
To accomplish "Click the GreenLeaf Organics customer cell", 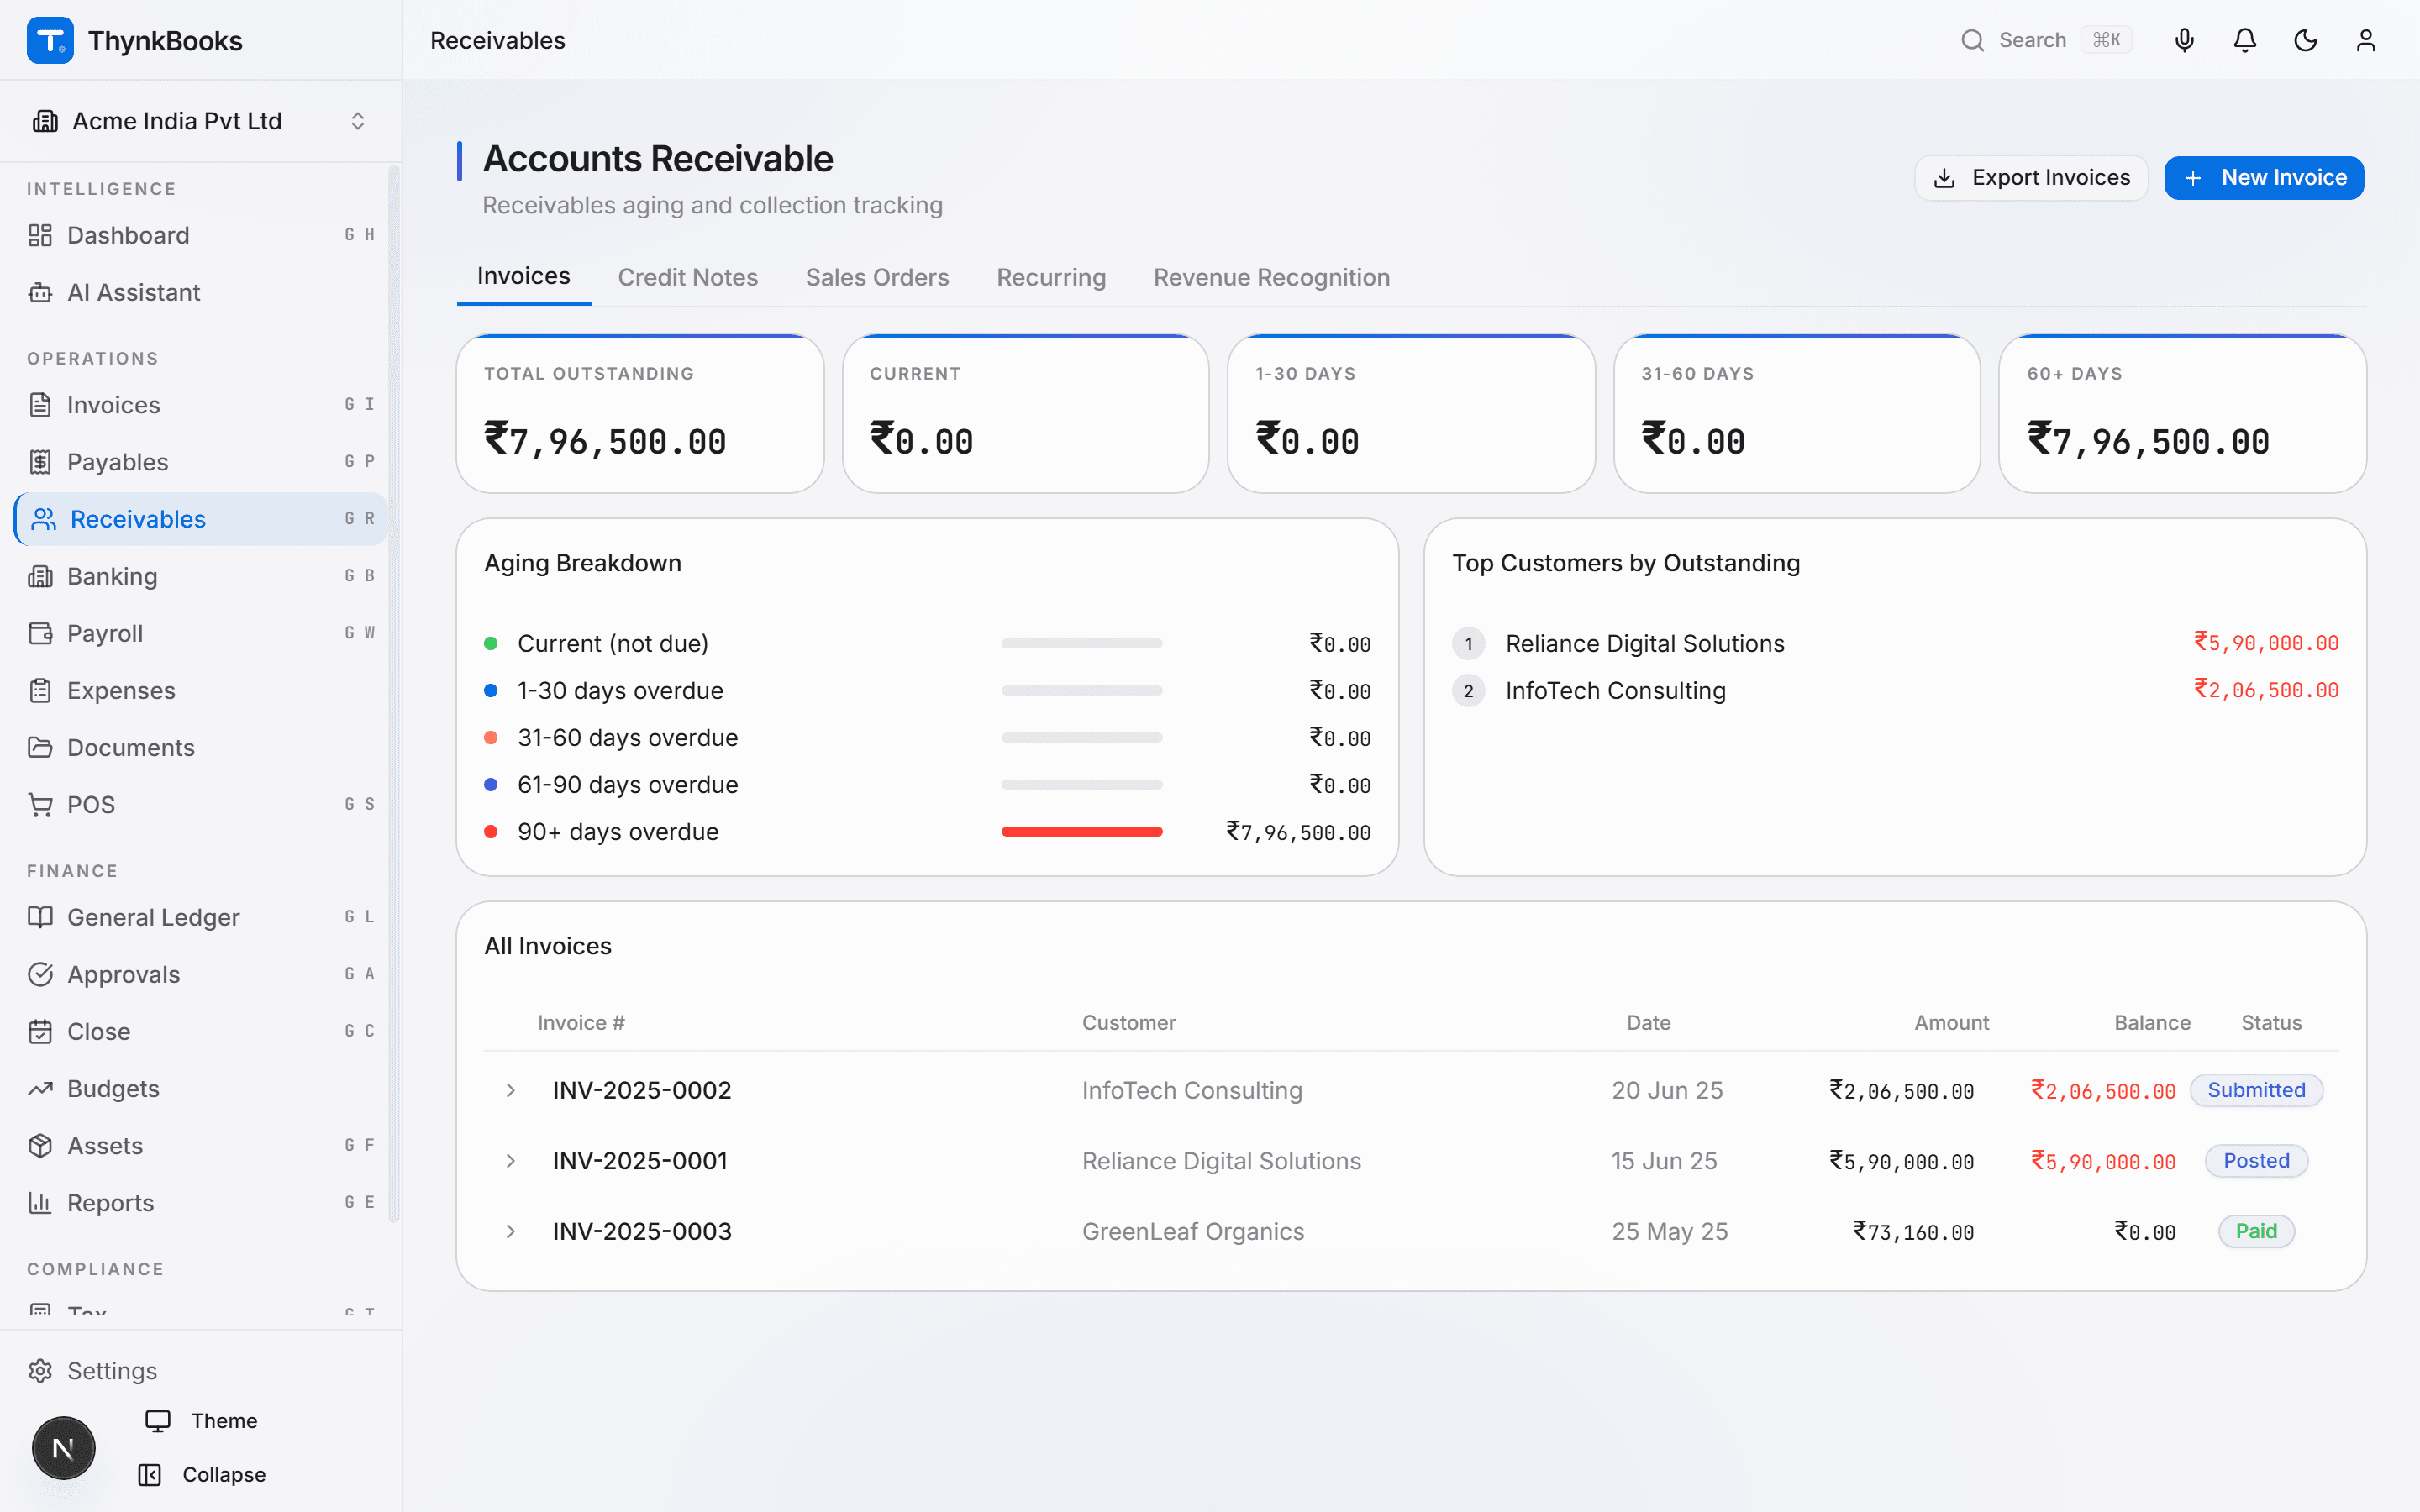I will [1193, 1231].
